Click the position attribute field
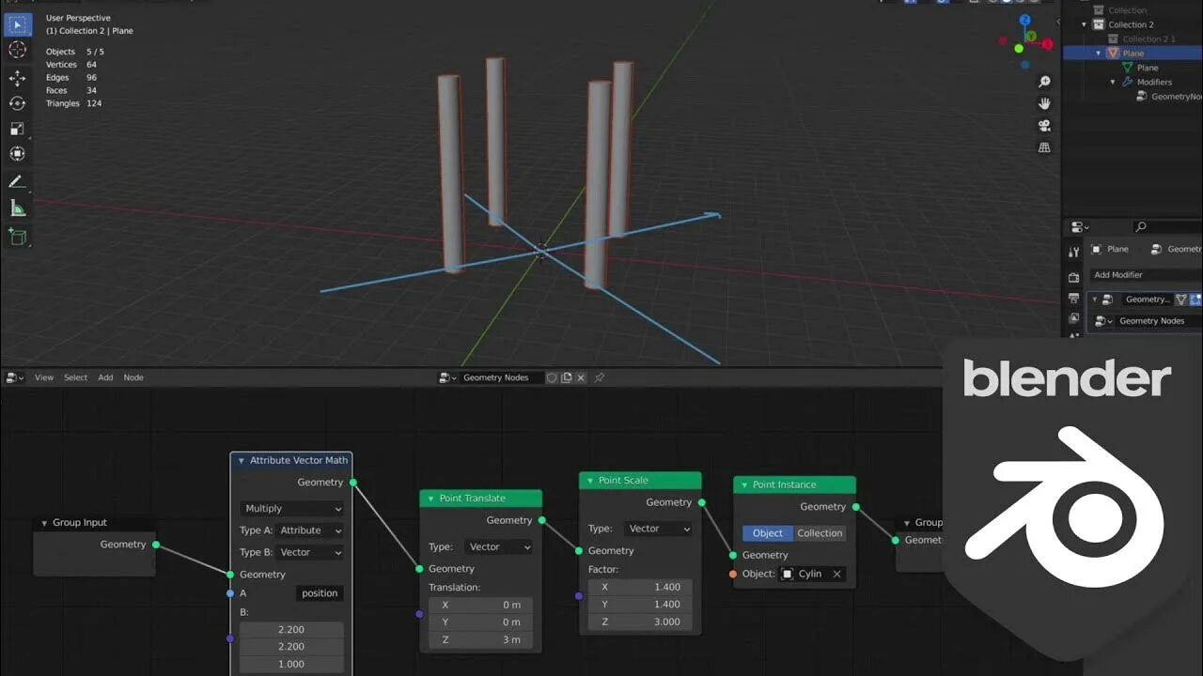Screen dimensions: 1203x676 coord(320,593)
